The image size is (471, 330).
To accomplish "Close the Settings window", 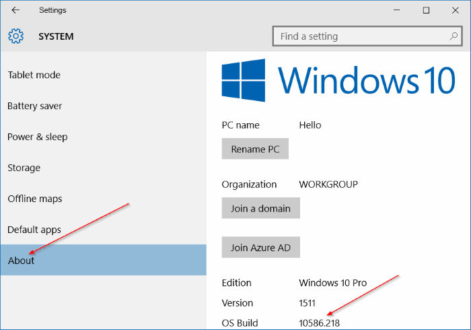I will (x=455, y=10).
